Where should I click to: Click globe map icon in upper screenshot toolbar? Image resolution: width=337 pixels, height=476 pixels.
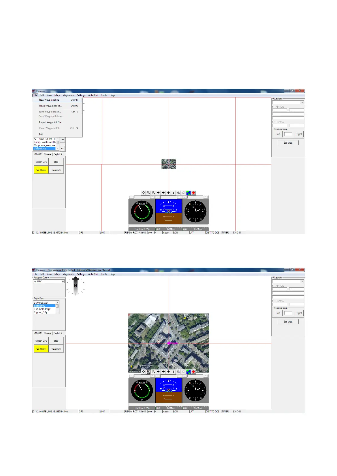click(x=188, y=193)
